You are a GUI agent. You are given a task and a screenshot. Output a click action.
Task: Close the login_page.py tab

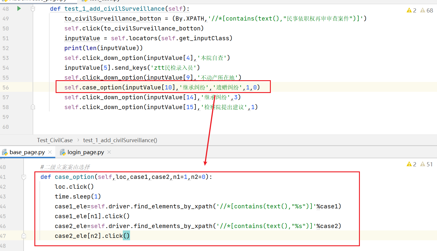109,152
